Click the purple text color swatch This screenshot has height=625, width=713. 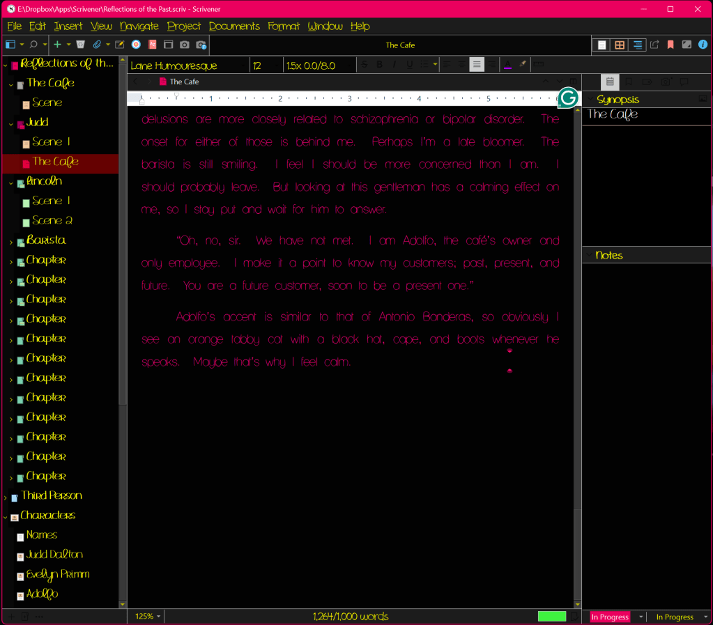tap(507, 65)
